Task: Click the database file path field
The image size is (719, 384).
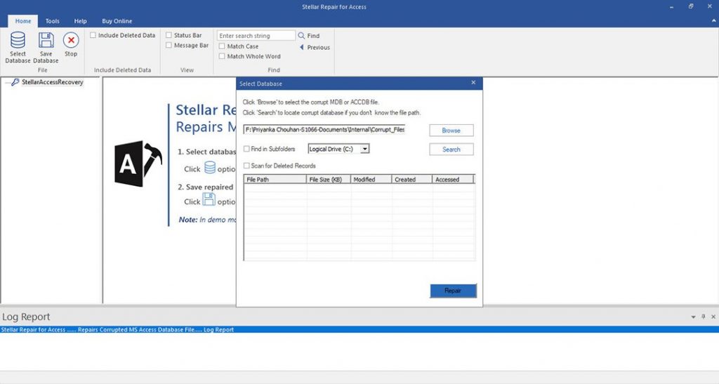Action: (324, 130)
